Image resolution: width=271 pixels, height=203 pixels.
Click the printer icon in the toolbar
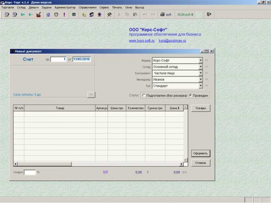(162, 14)
